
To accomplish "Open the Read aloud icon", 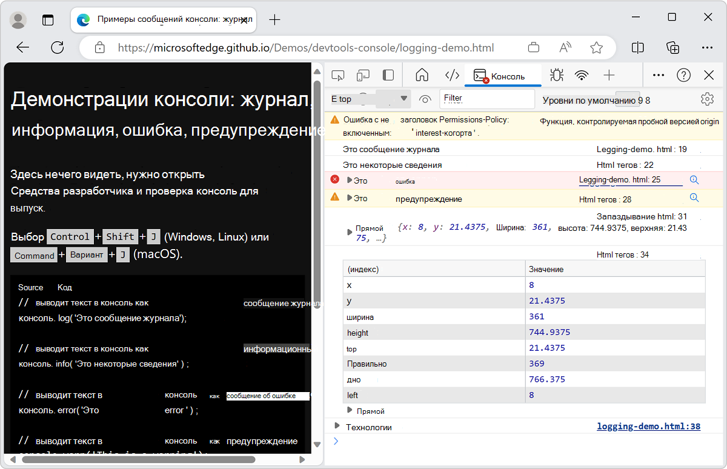I will 565,48.
